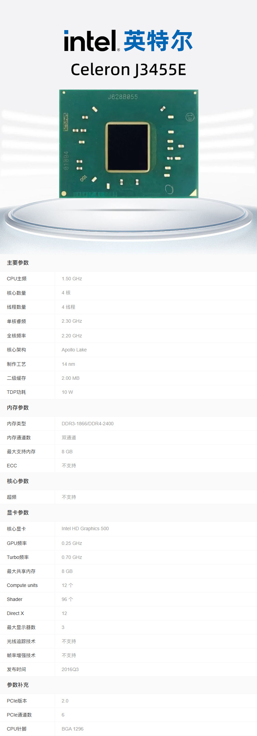Select the ECC 不支持 value
The height and width of the screenshot is (736, 257).
point(69,466)
